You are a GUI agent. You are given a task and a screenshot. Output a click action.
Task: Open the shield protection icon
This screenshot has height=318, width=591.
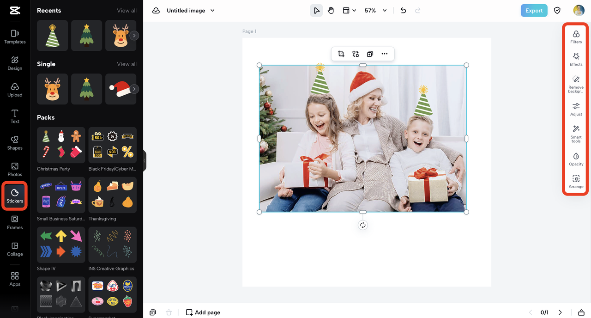[557, 11]
